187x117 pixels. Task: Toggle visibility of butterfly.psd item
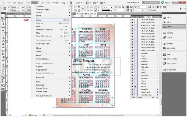pyautogui.click(x=132, y=92)
